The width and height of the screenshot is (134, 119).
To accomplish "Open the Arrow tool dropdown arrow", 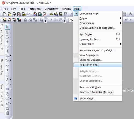I will (10, 80).
